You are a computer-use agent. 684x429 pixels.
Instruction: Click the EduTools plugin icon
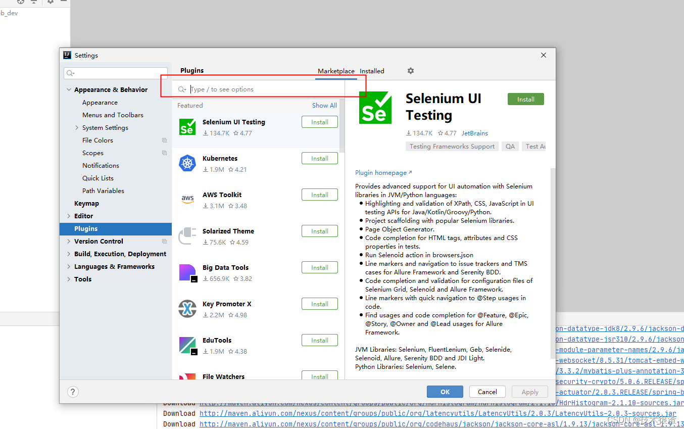pos(187,346)
